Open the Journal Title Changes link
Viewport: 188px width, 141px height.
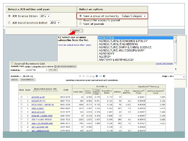point(164,63)
